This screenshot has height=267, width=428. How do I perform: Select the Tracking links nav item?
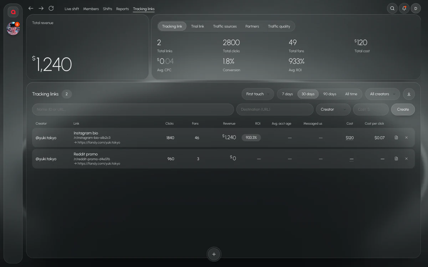144,9
